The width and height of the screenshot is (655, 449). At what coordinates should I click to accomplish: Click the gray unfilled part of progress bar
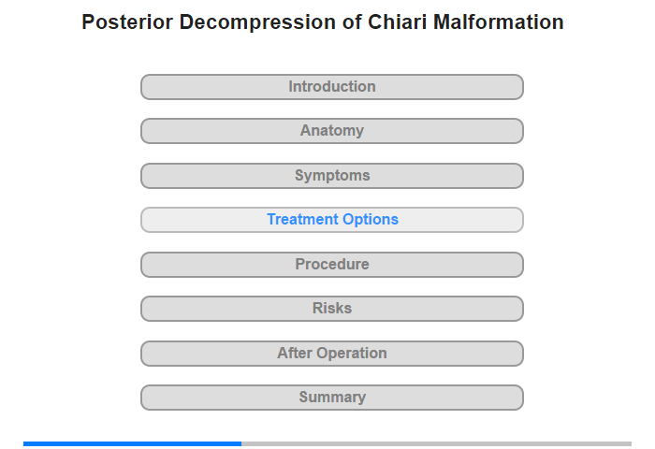[437, 443]
